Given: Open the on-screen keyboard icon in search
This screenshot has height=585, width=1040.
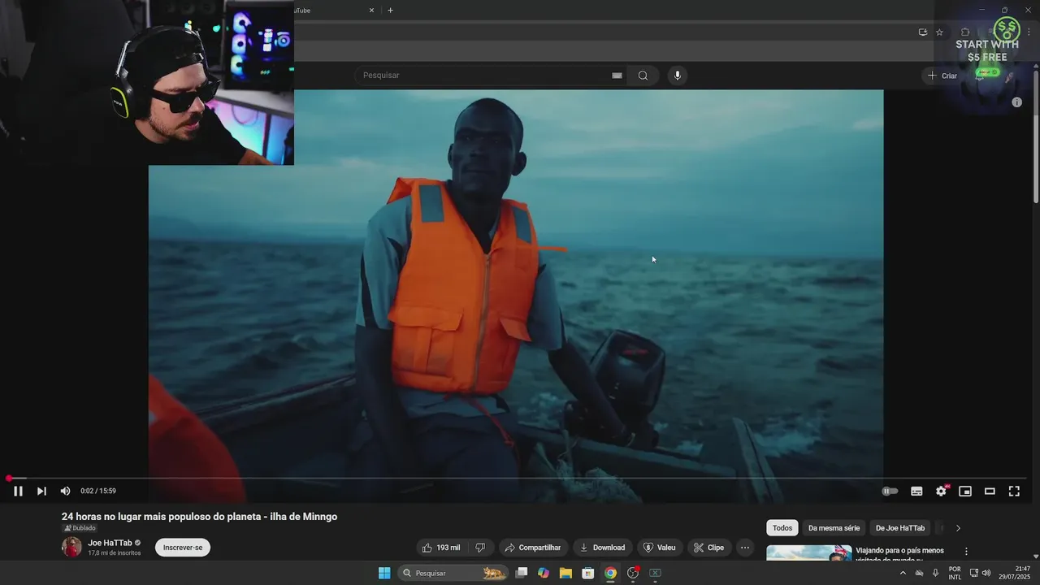Looking at the screenshot, I should click(617, 76).
